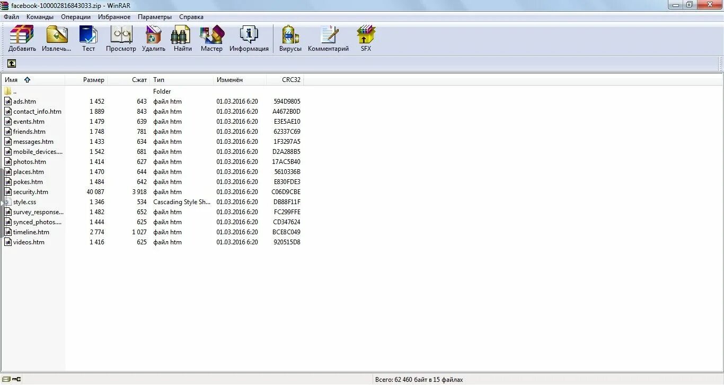Open the Операции menu
Image resolution: width=724 pixels, height=385 pixels.
tap(76, 17)
